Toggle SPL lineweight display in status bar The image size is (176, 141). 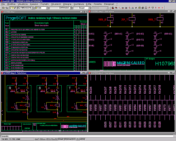[x=78, y=139]
